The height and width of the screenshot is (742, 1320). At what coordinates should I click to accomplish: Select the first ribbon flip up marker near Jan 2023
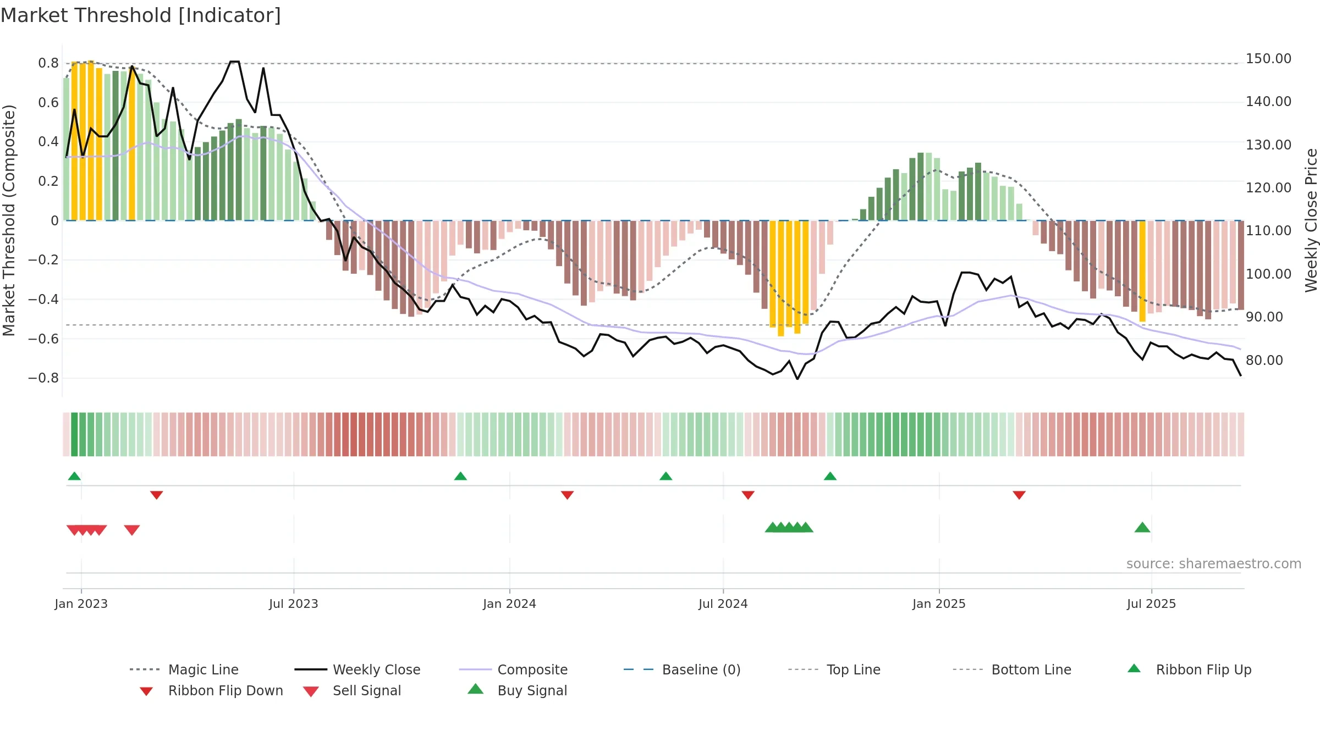(74, 476)
